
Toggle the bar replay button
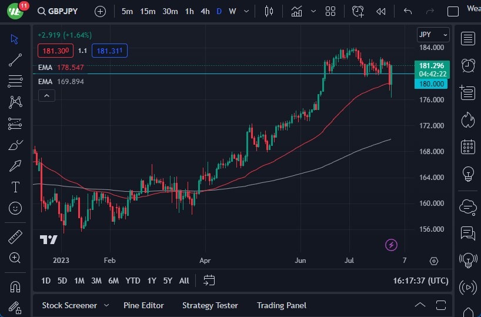pos(381,11)
